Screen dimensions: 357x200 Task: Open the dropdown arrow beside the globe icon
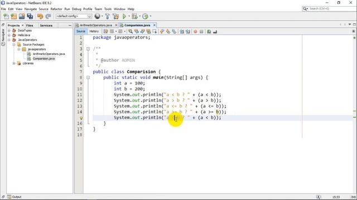coord(102,16)
